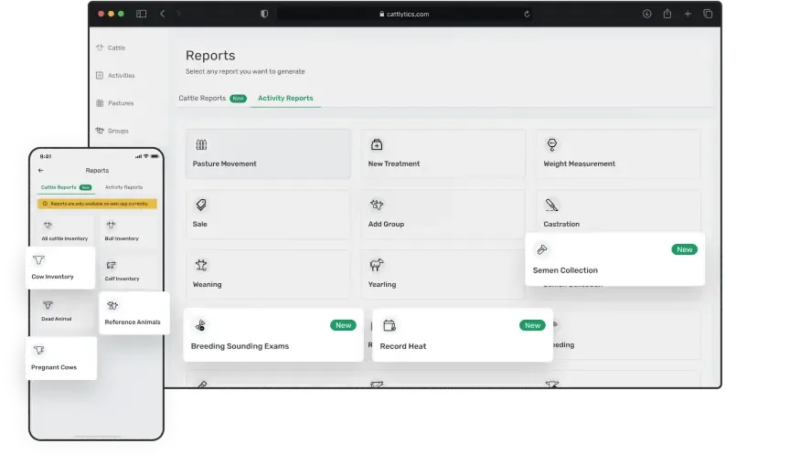Open the New Treatment report
The height and width of the screenshot is (464, 811).
click(443, 154)
